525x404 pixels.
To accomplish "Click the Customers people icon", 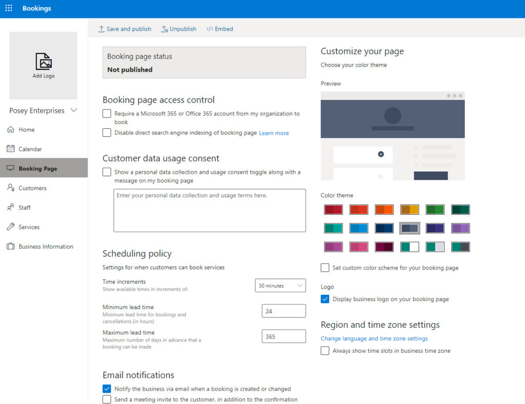I will [11, 188].
